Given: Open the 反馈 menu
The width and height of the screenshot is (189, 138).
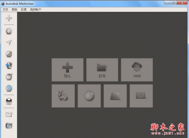Looking at the screenshot, I should (24, 9).
